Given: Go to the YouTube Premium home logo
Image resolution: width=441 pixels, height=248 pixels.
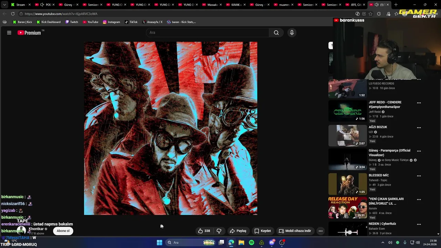Looking at the screenshot, I should (x=29, y=33).
